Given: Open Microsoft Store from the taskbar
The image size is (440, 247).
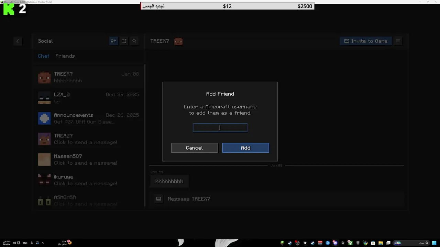Looking at the screenshot, I should click(x=373, y=243).
